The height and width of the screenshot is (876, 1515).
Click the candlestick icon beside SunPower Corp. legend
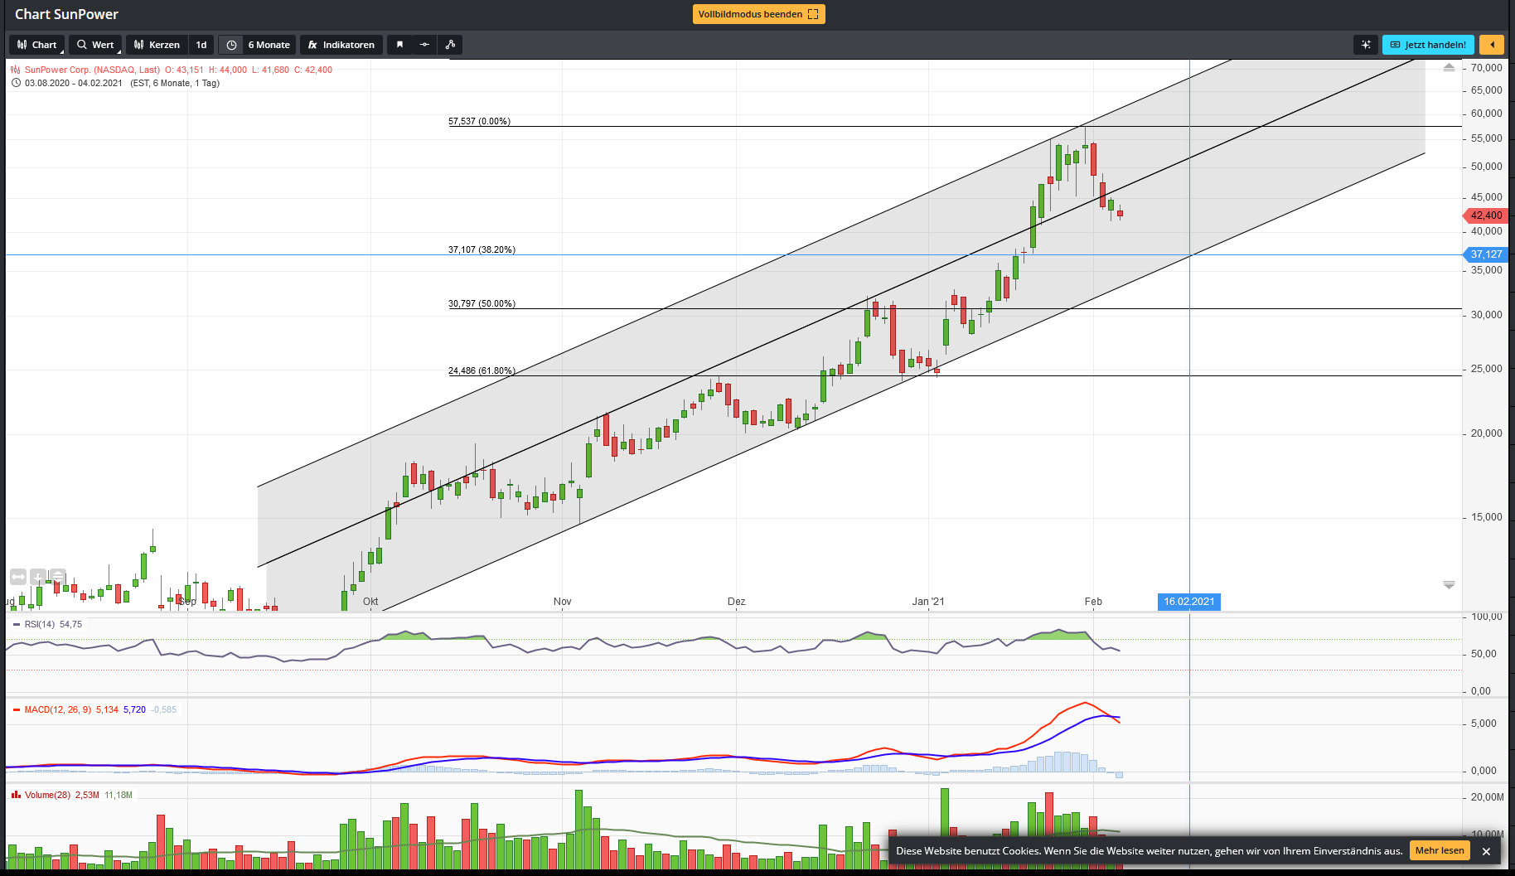click(16, 70)
